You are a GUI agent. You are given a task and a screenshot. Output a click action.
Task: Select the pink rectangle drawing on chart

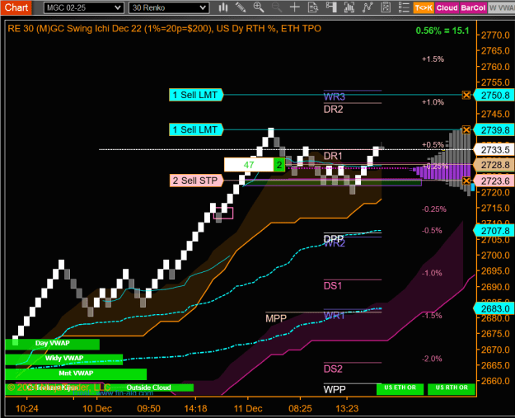[223, 214]
